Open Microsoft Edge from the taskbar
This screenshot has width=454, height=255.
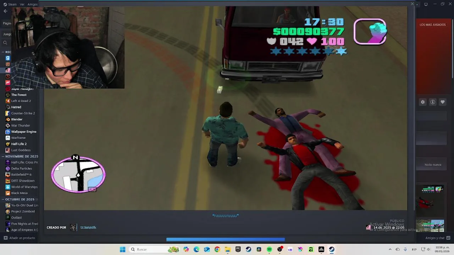[196, 249]
